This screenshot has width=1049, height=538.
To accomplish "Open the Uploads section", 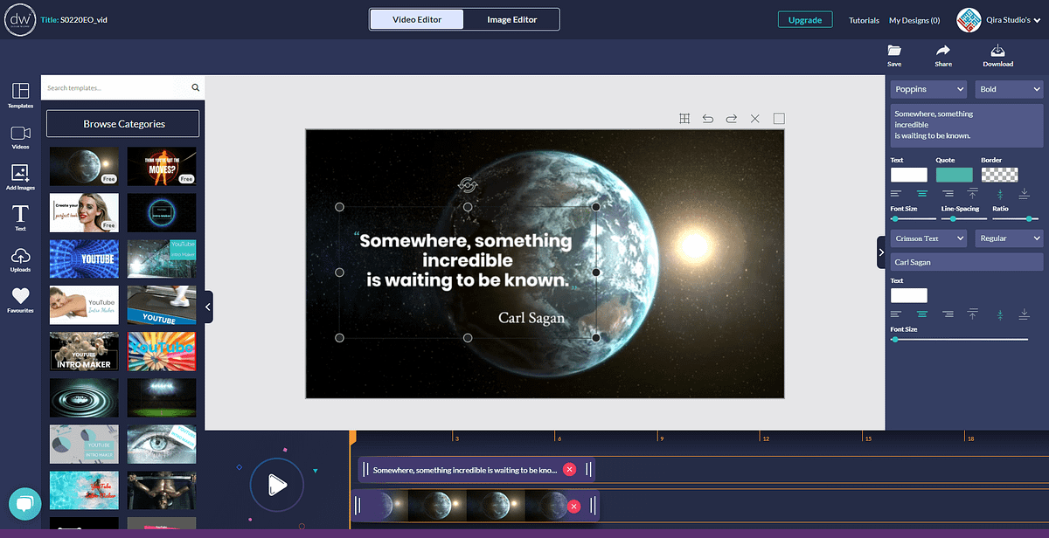I will point(20,256).
